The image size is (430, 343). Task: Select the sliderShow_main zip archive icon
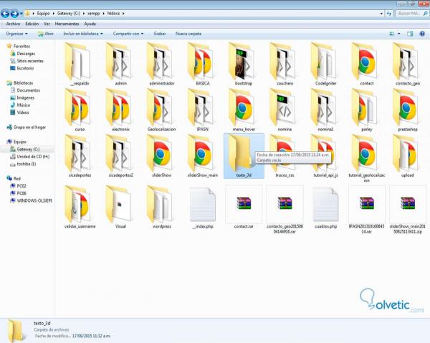point(408,203)
